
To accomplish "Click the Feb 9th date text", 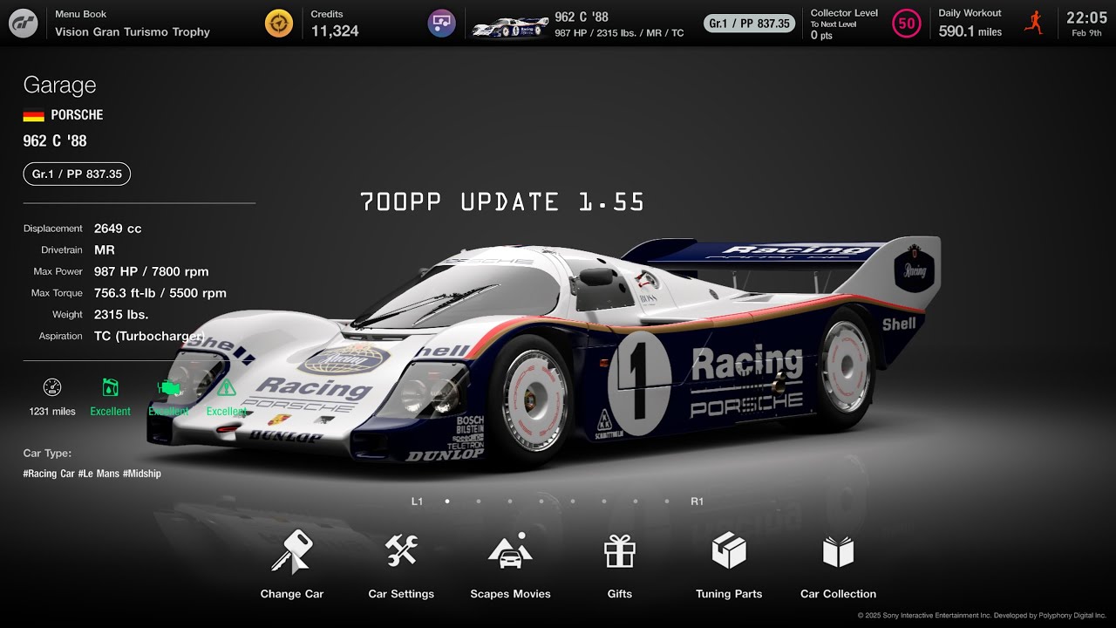I will click(1086, 33).
